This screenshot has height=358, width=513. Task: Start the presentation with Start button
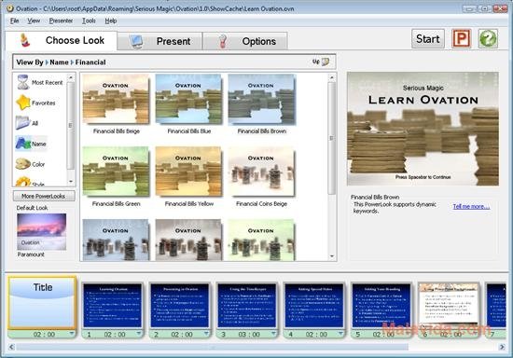[428, 38]
